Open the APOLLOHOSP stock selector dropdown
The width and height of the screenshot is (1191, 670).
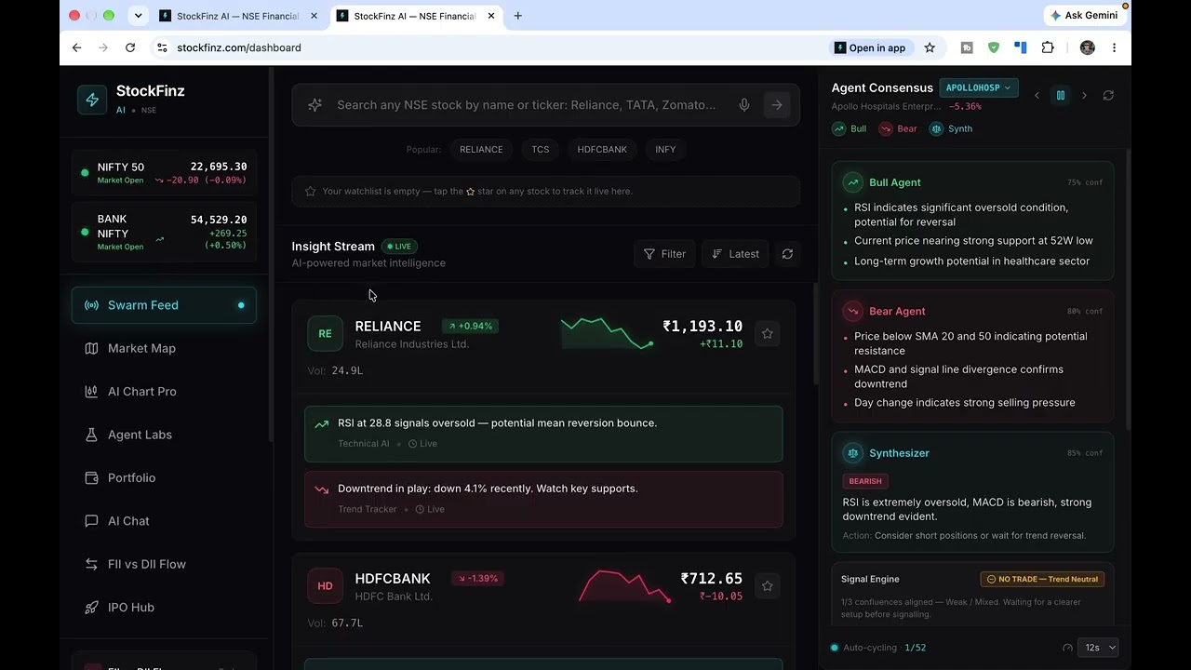click(979, 87)
